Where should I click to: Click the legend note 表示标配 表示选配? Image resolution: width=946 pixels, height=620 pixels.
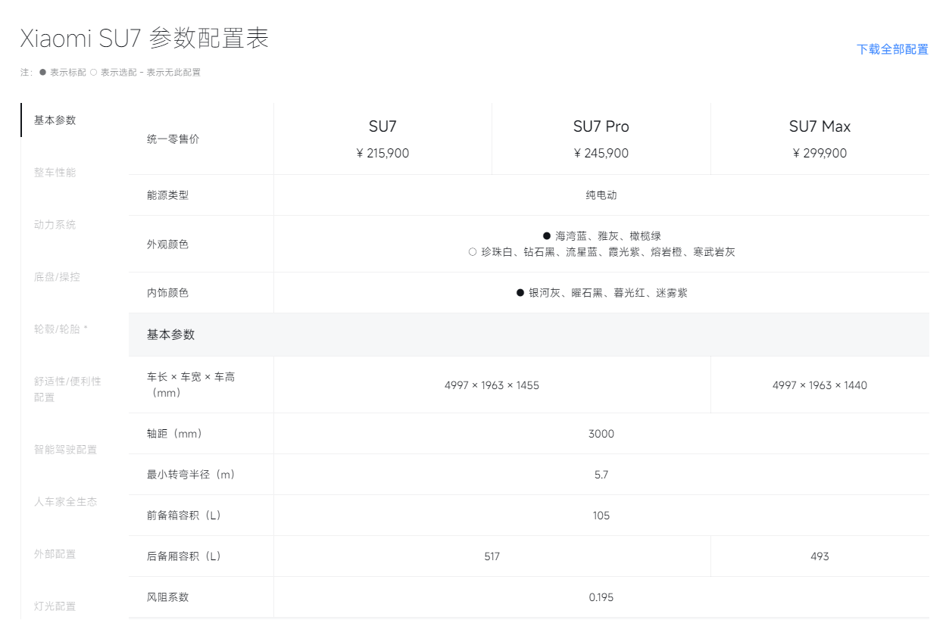point(111,73)
